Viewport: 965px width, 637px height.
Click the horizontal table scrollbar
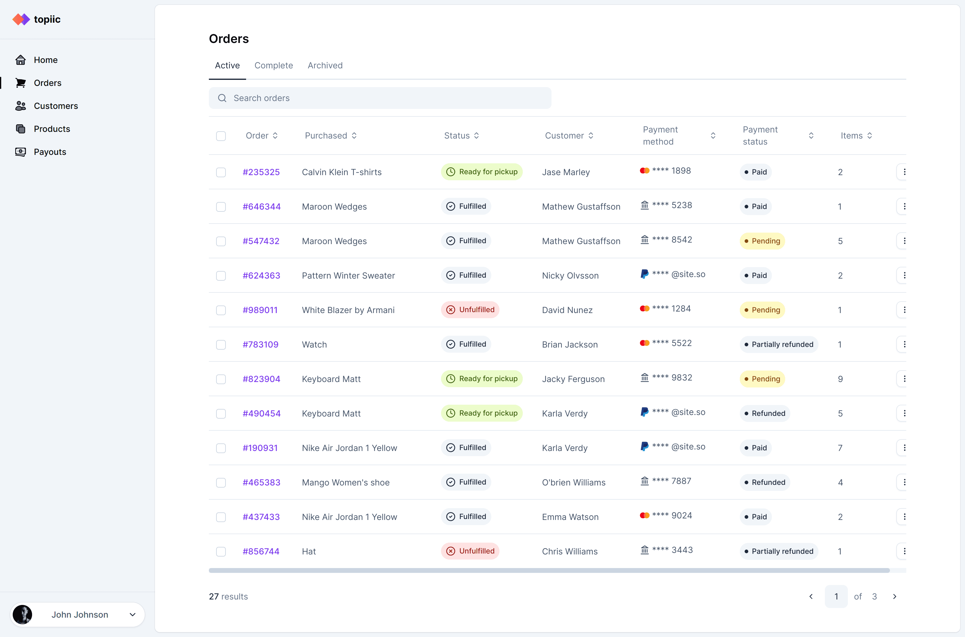(549, 570)
